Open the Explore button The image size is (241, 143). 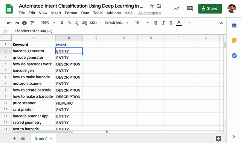point(218,138)
